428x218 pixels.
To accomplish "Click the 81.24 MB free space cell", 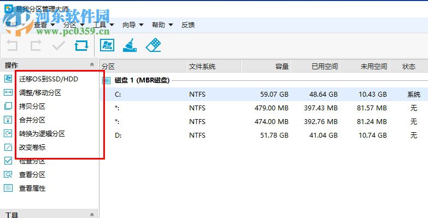I will 372,122.
